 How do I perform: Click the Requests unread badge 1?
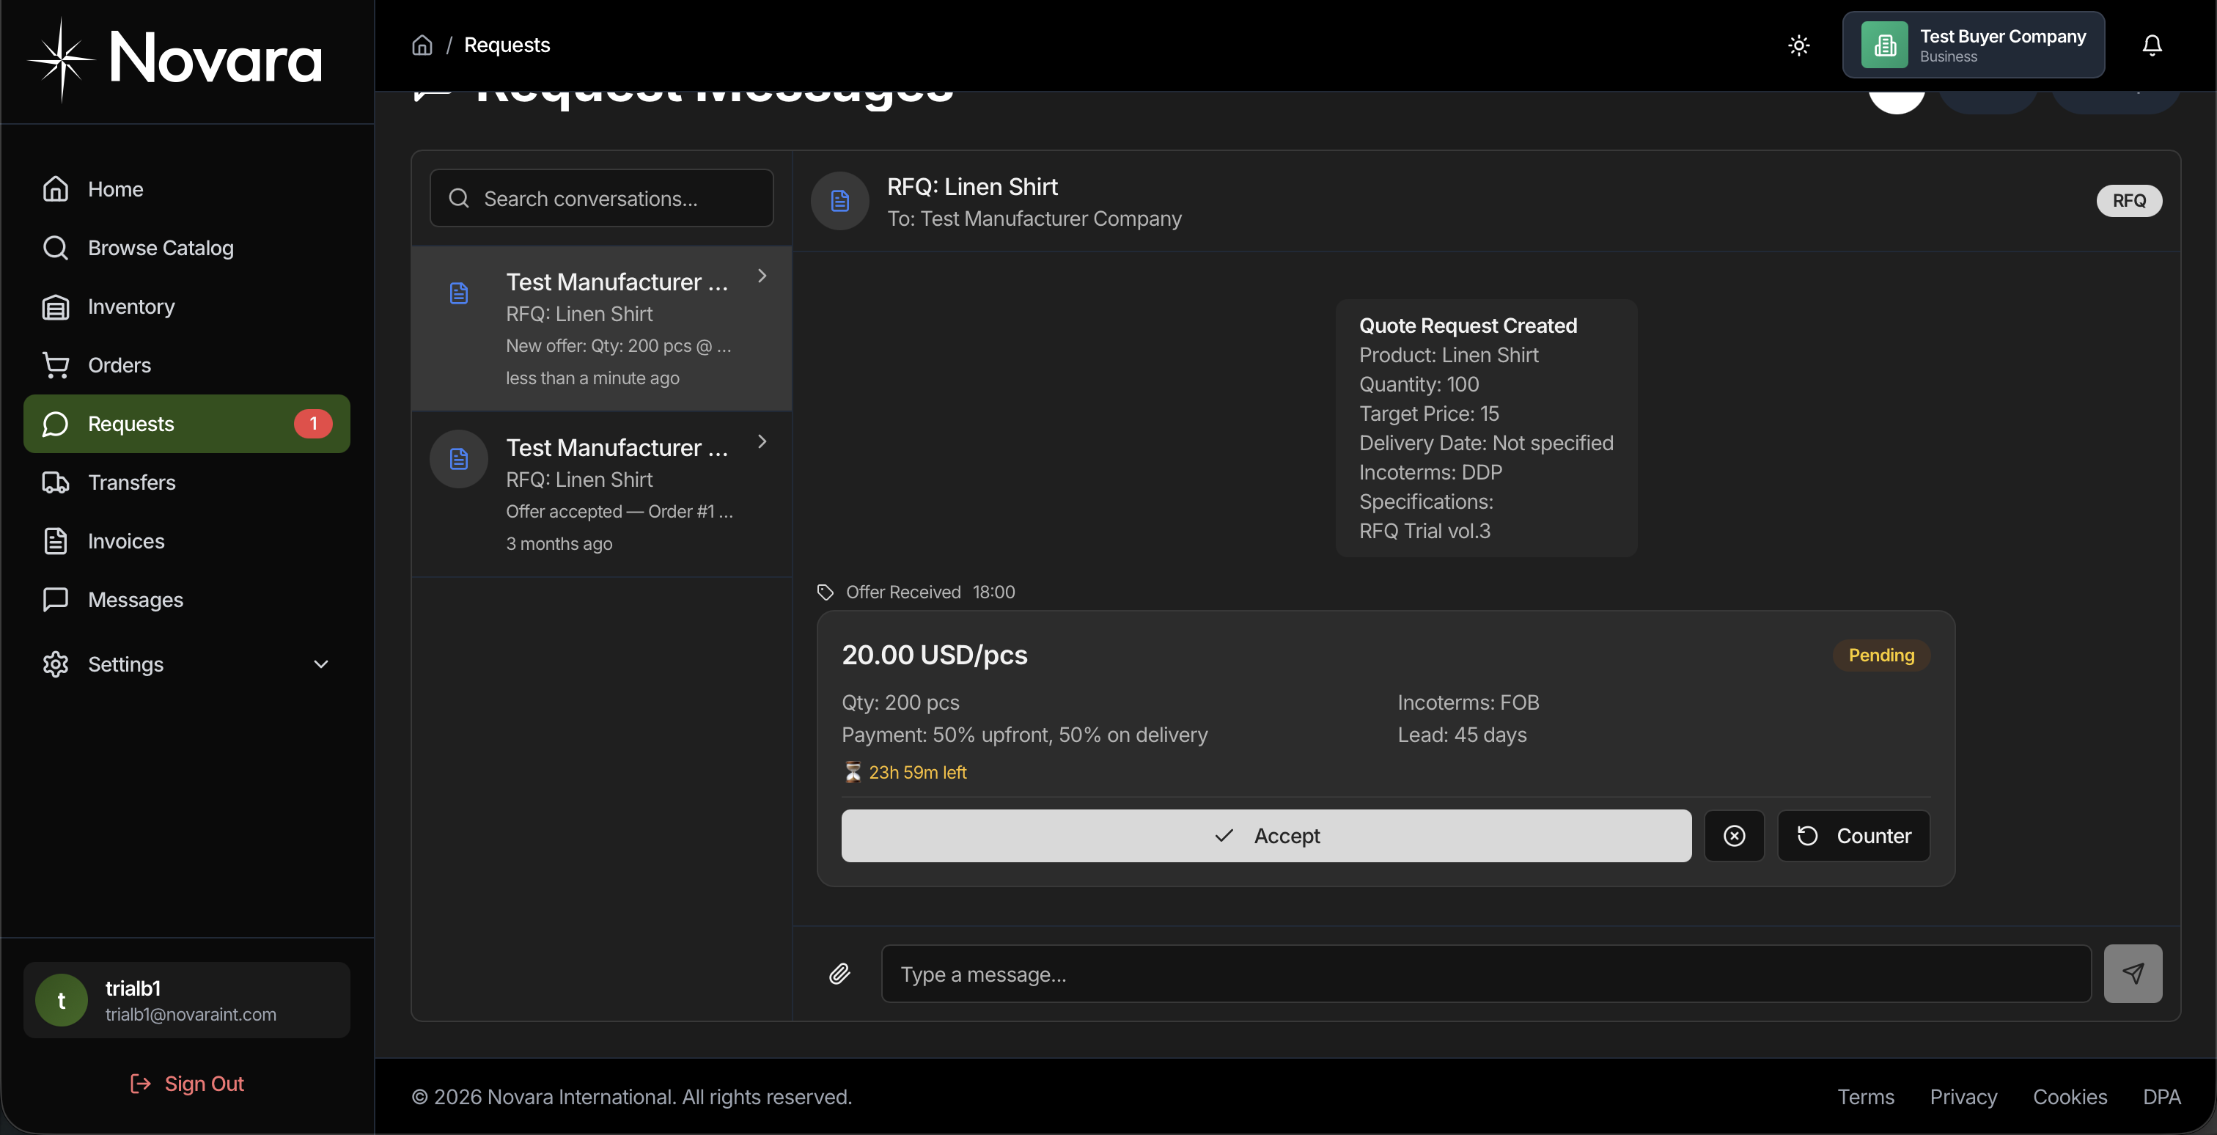[313, 423]
